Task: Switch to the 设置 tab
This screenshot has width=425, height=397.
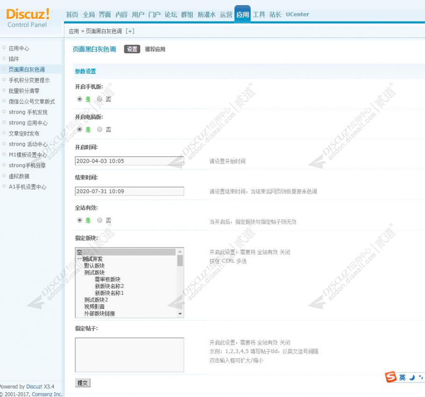Action: pyautogui.click(x=132, y=49)
